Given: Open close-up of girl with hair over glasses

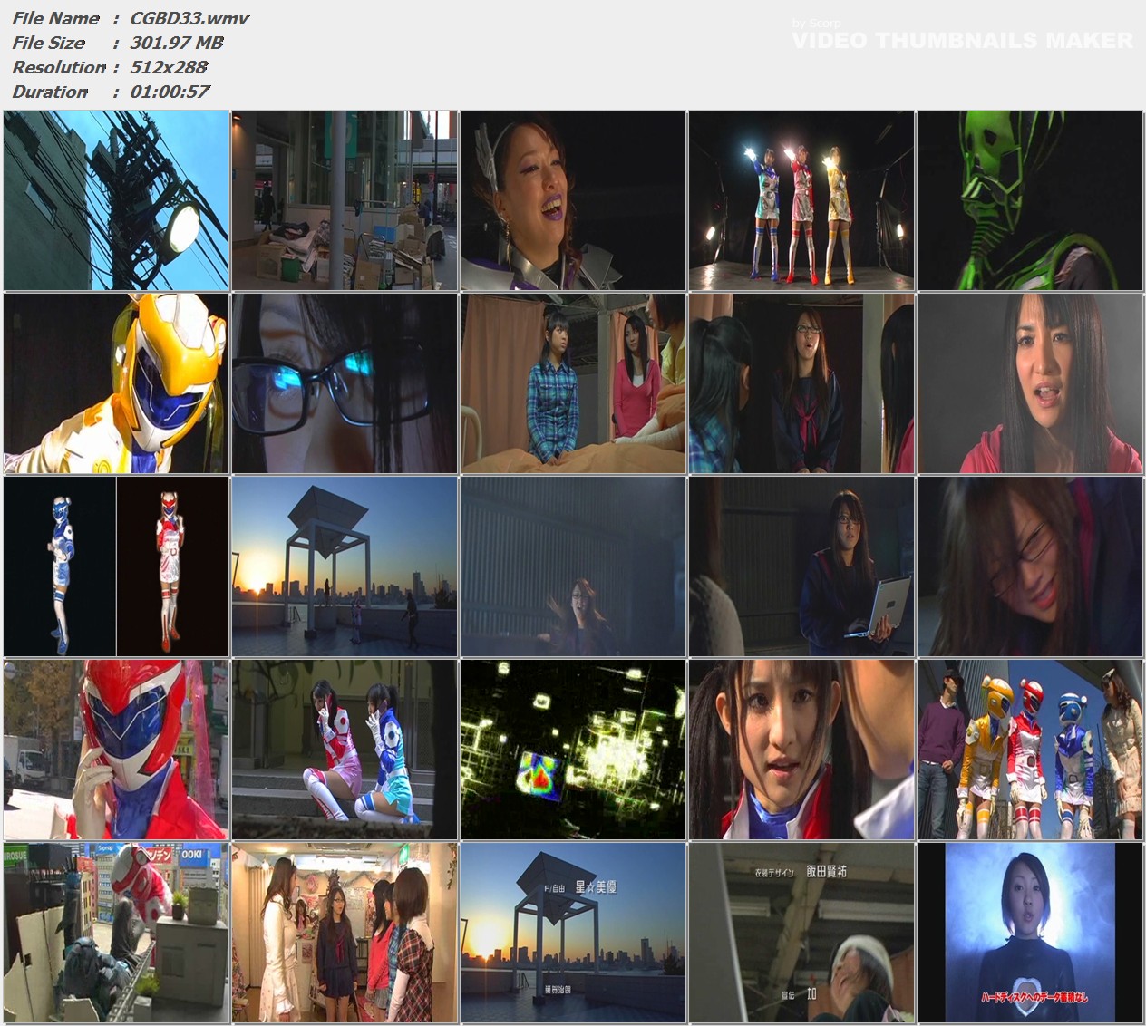Looking at the screenshot, I should click(1030, 566).
